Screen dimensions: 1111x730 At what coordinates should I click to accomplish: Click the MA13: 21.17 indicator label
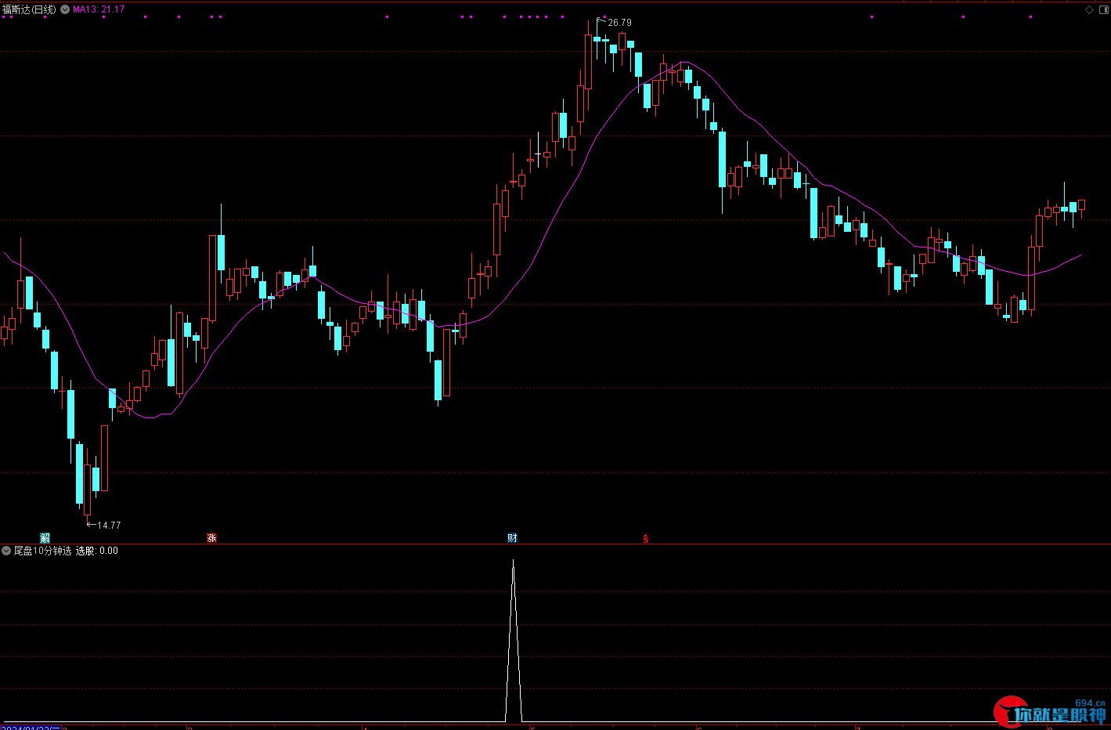click(x=99, y=9)
